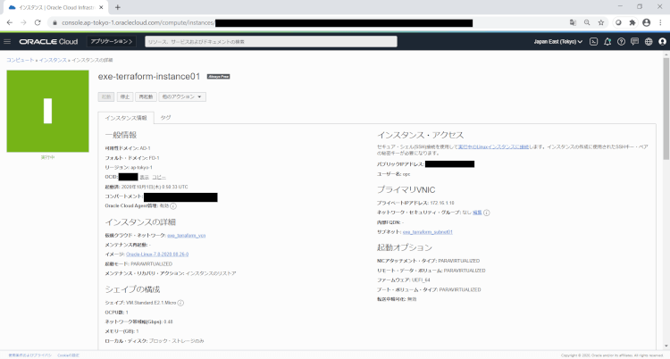Open the help question mark icon
The image size is (670, 359).
621,41
